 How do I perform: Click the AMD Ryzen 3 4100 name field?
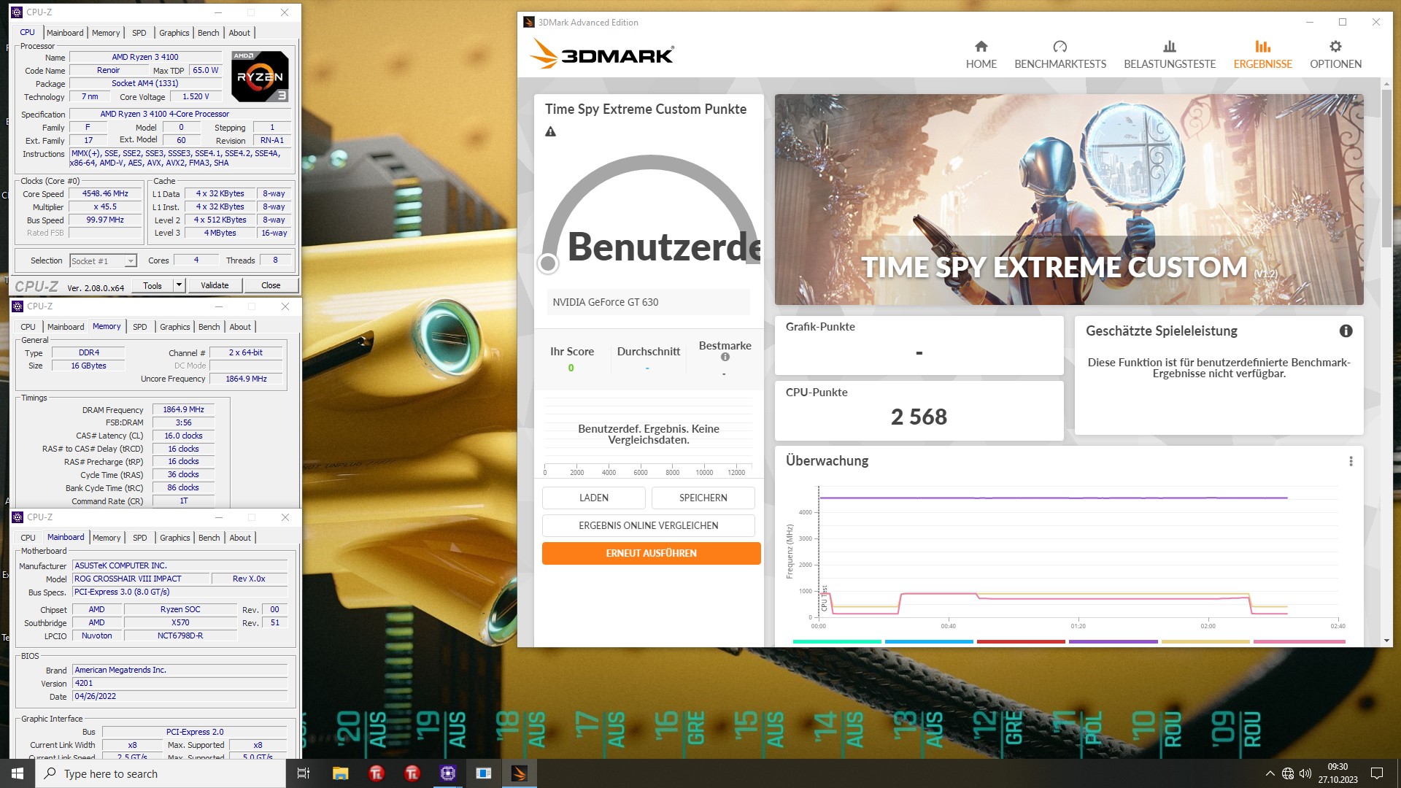pyautogui.click(x=144, y=57)
